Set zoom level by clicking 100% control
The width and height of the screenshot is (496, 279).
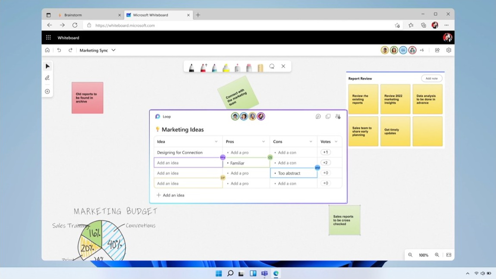pos(424,255)
